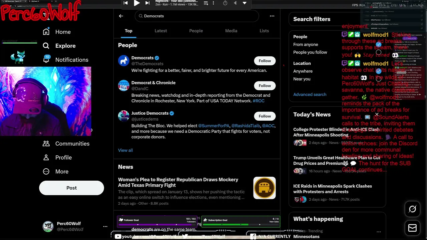
Task: Close the Today's News panel
Action: pos(377,114)
